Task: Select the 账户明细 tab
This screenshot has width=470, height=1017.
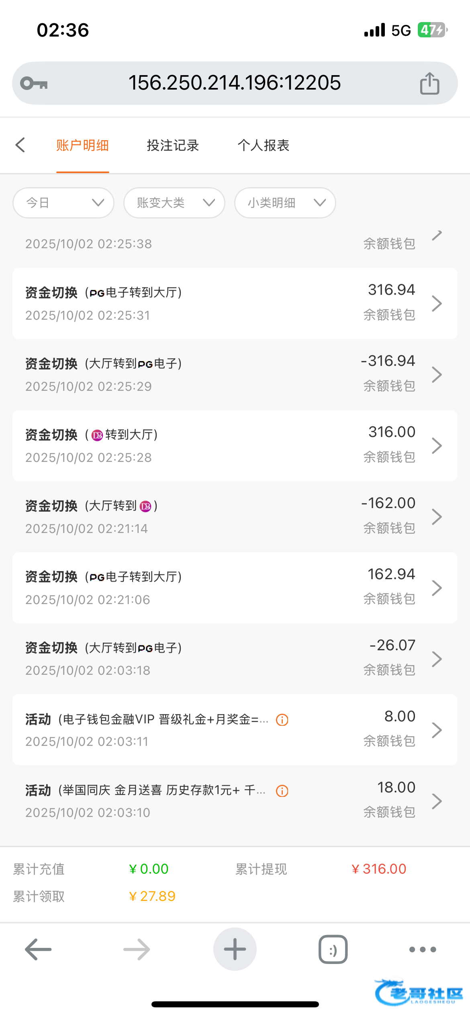Action: 82,145
